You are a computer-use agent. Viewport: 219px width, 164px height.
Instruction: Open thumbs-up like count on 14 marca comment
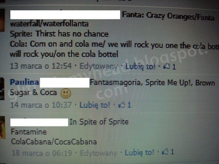click(x=125, y=105)
